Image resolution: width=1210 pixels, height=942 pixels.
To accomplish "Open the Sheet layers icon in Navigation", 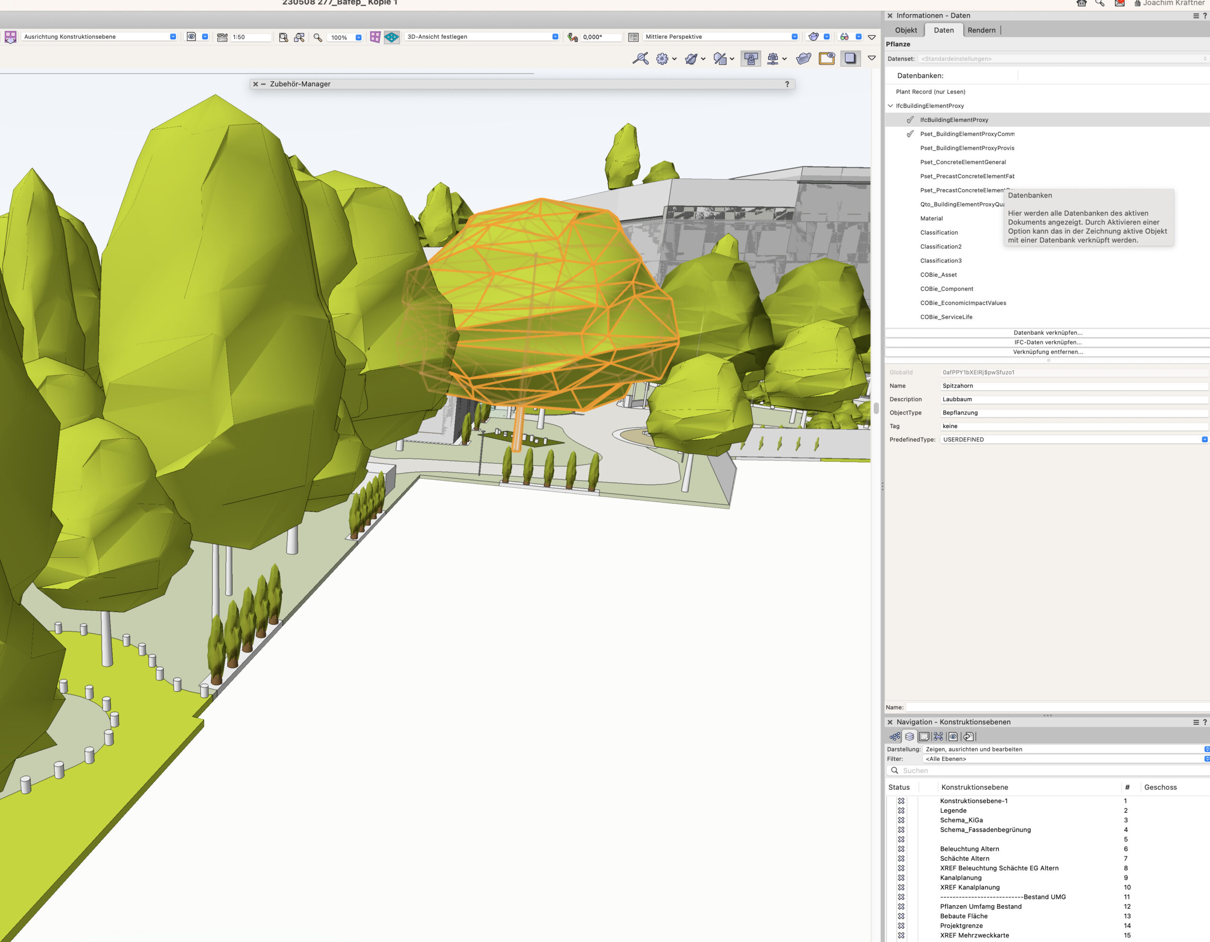I will pyautogui.click(x=924, y=736).
